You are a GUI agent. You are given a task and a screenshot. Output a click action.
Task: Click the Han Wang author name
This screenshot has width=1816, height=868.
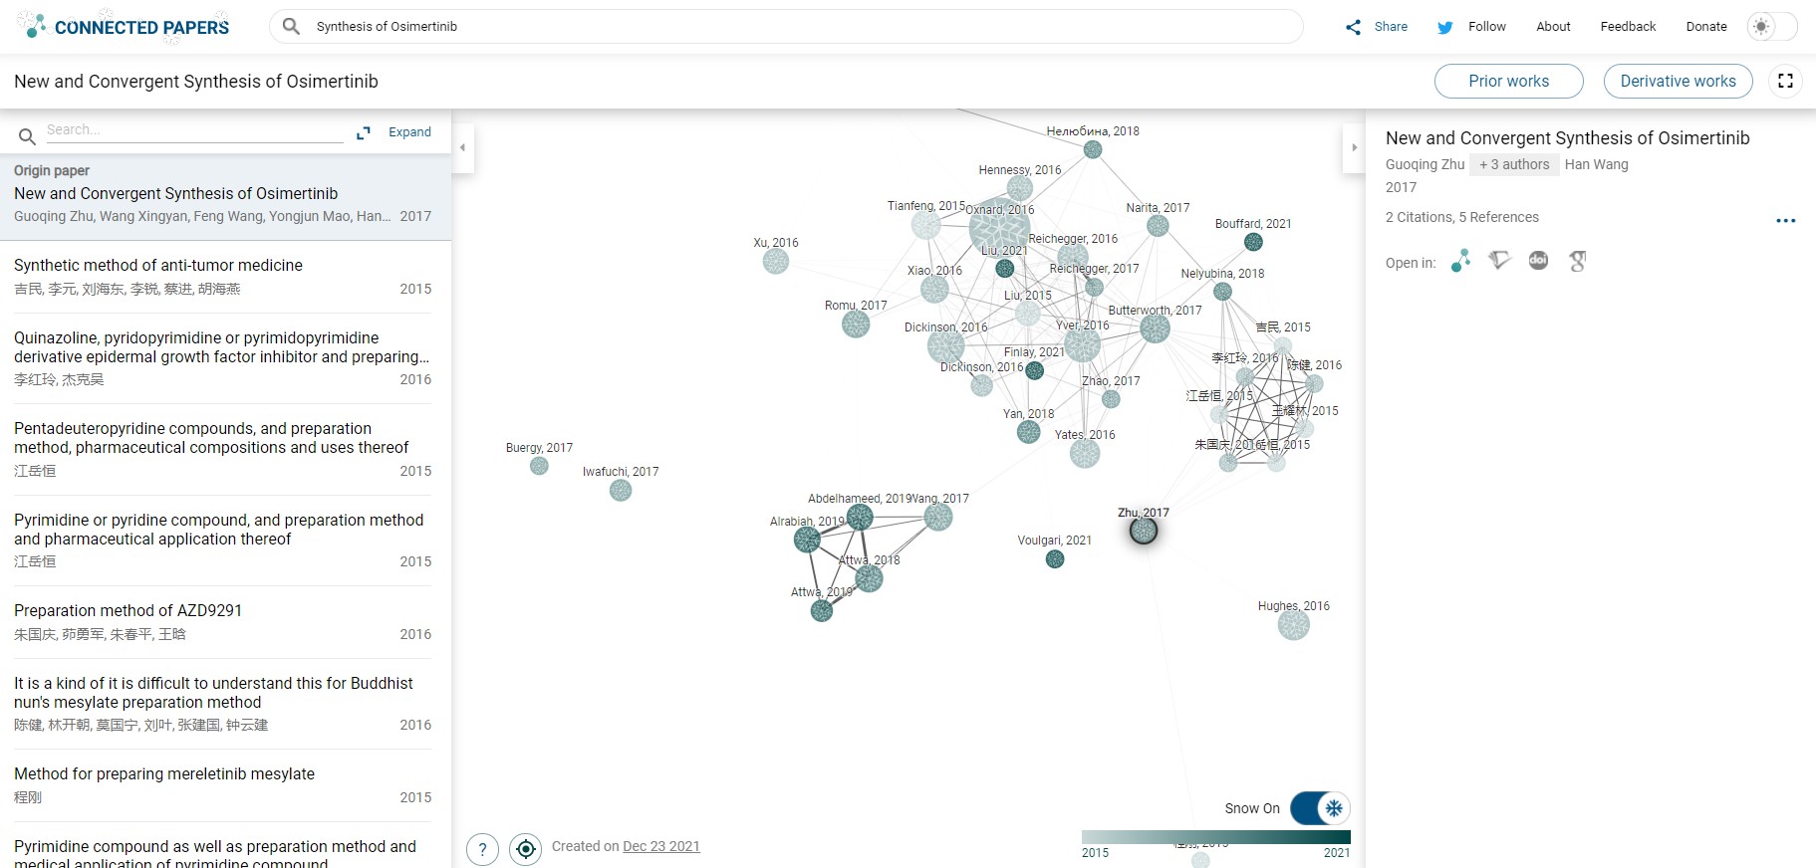[1596, 165]
